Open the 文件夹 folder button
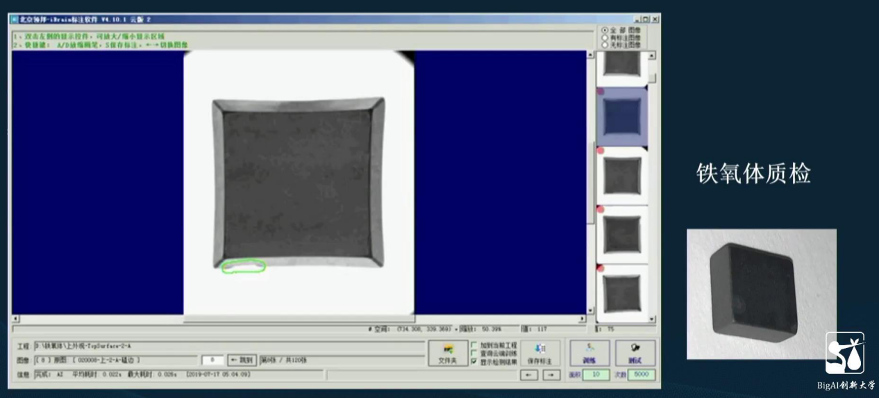The width and height of the screenshot is (879, 398). point(447,353)
